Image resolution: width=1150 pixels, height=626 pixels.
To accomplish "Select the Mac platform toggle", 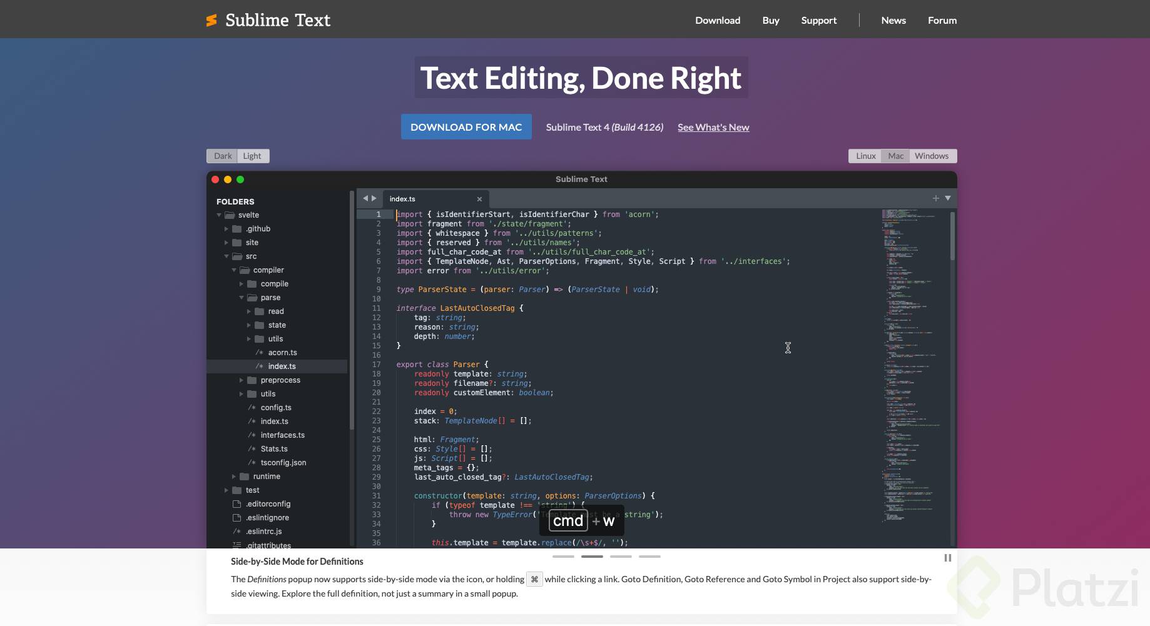I will (895, 156).
